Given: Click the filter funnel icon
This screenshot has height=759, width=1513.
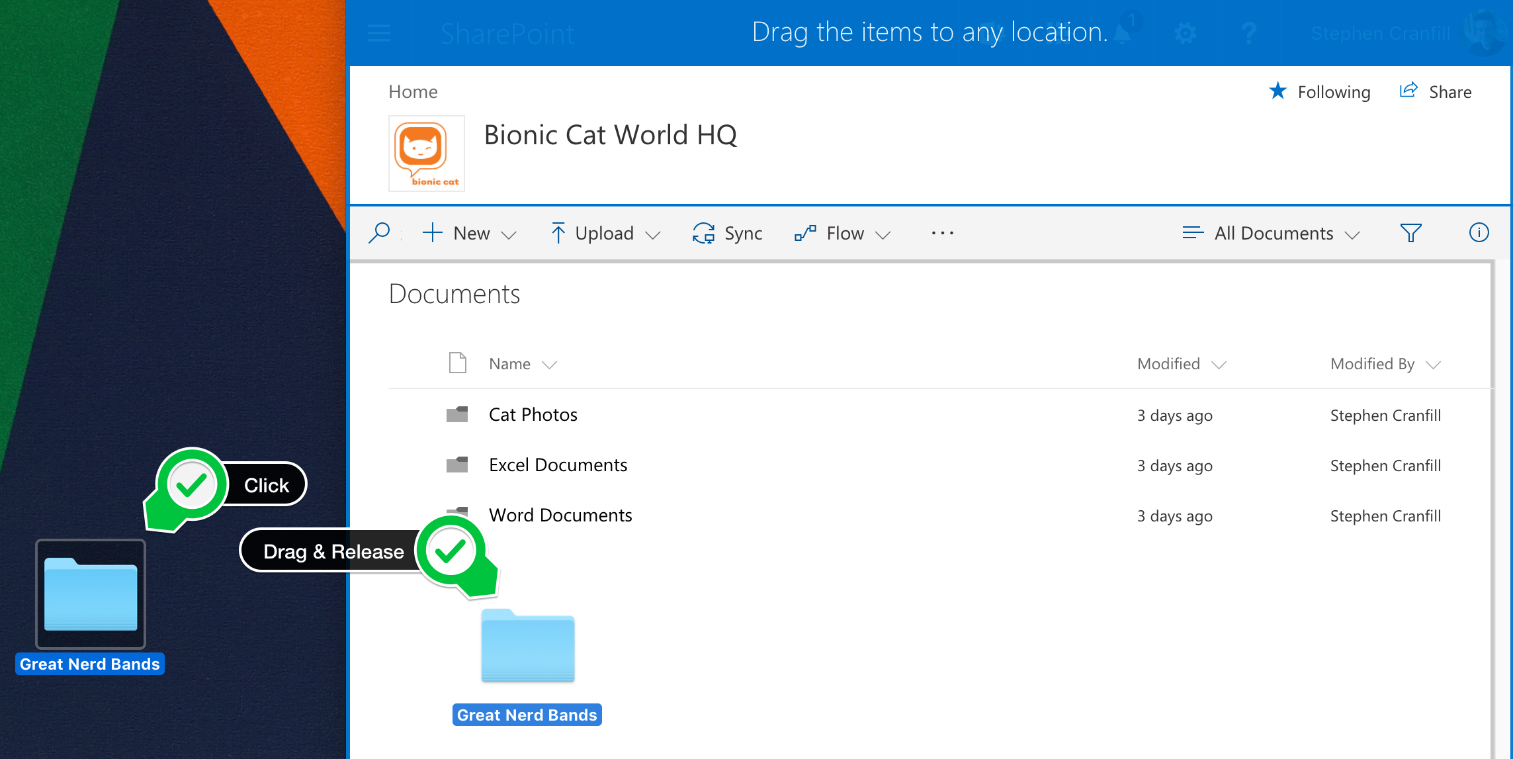Looking at the screenshot, I should click(1410, 233).
